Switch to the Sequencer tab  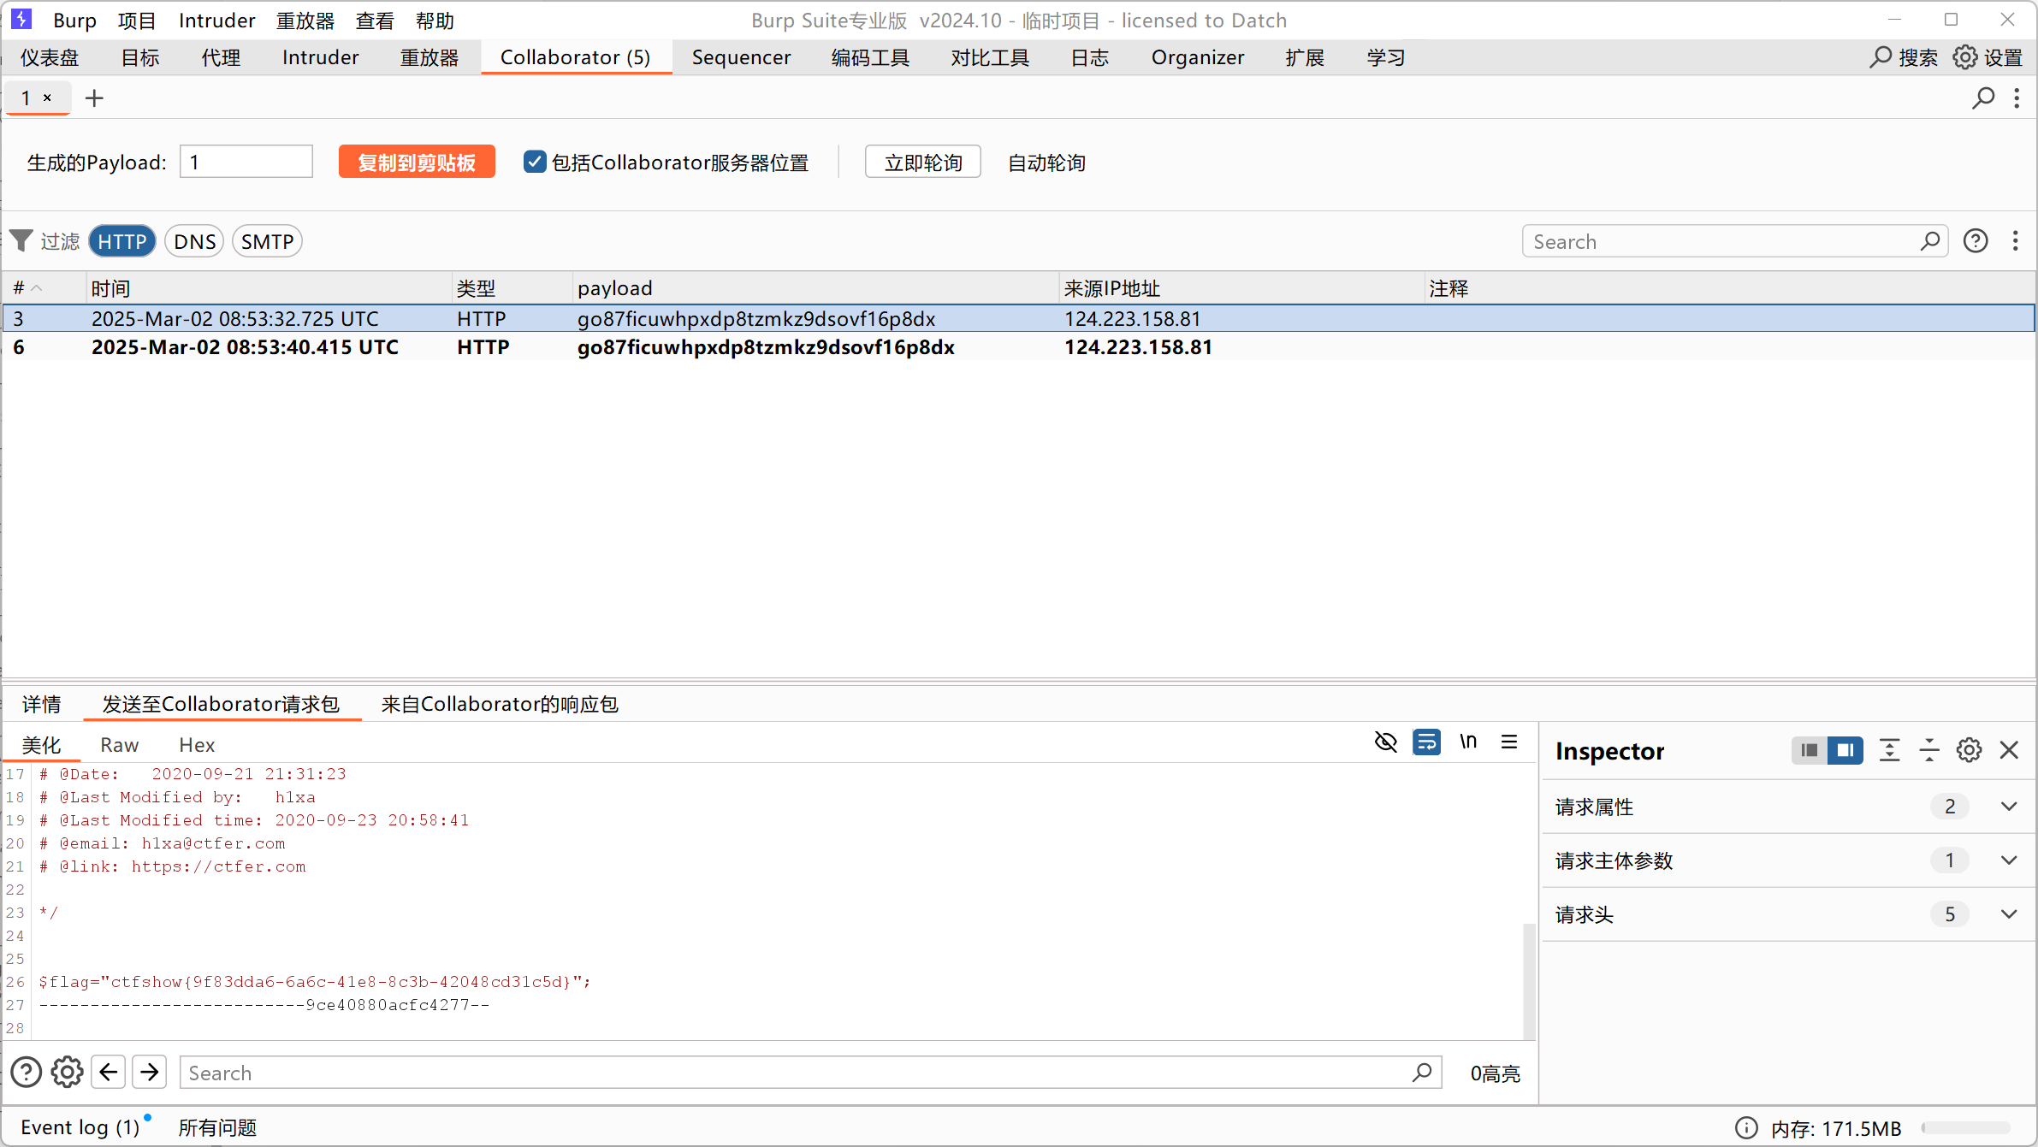[x=741, y=57]
